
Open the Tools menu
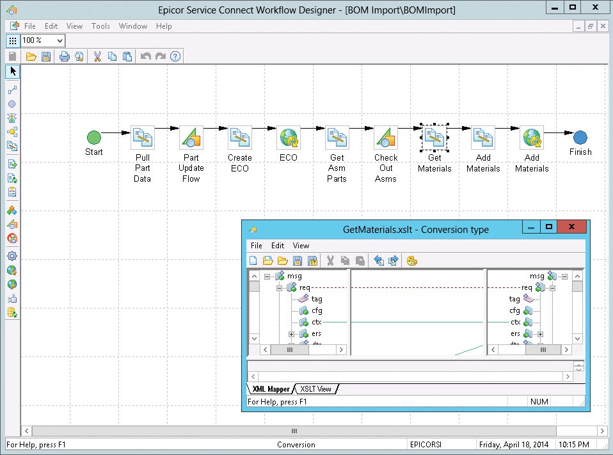100,26
